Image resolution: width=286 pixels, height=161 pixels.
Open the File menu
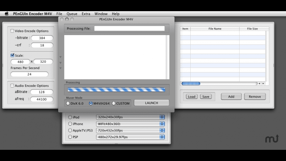tap(59, 14)
